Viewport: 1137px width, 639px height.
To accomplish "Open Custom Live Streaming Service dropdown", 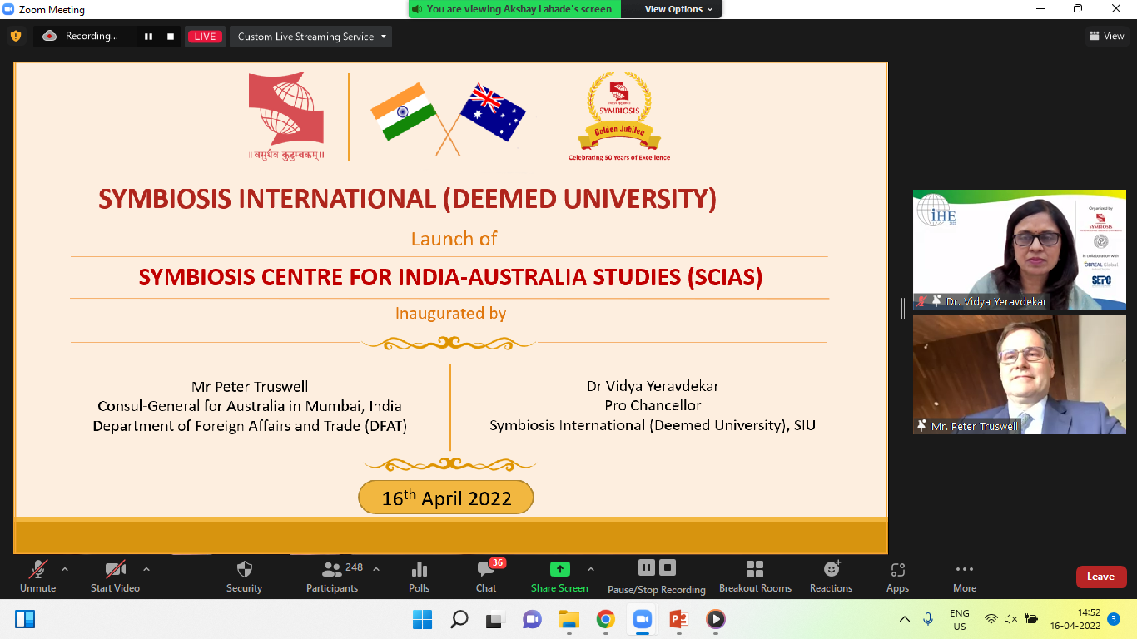I will [311, 37].
